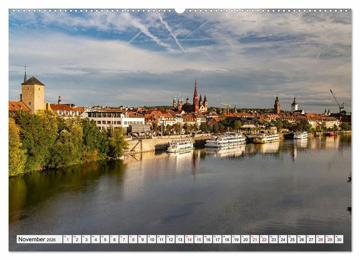
Task: Select day 1 in the calendar strip
Action: point(67,239)
